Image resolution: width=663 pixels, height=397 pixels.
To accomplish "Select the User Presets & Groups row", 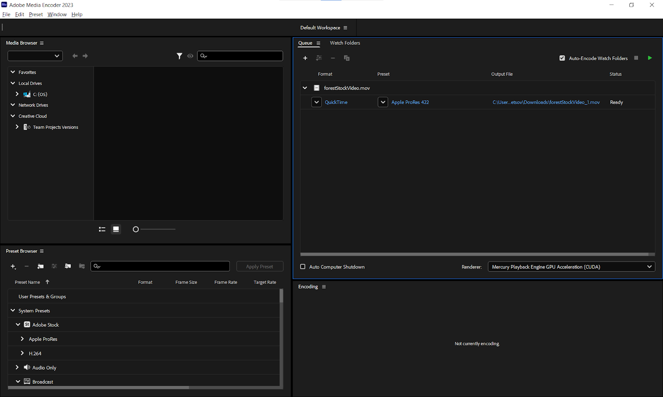I will point(144,297).
